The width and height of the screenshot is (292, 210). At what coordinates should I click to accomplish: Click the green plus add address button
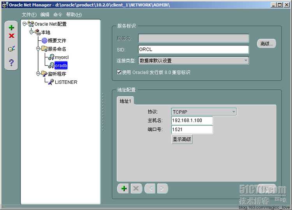coord(124,189)
